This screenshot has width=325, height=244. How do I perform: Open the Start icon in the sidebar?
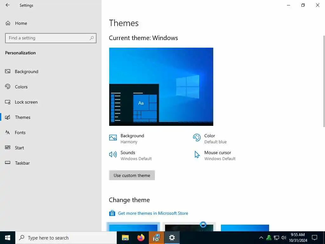point(8,147)
